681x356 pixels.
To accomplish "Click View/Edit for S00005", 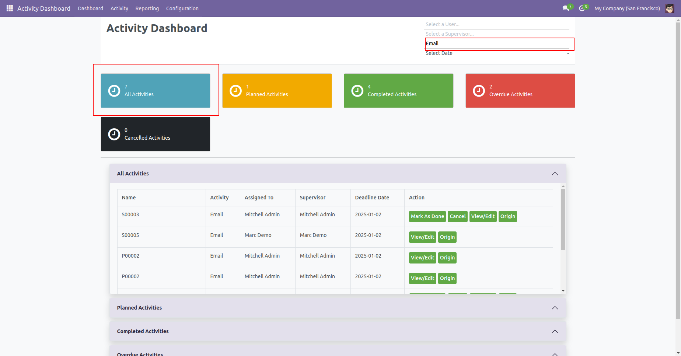I will point(423,237).
